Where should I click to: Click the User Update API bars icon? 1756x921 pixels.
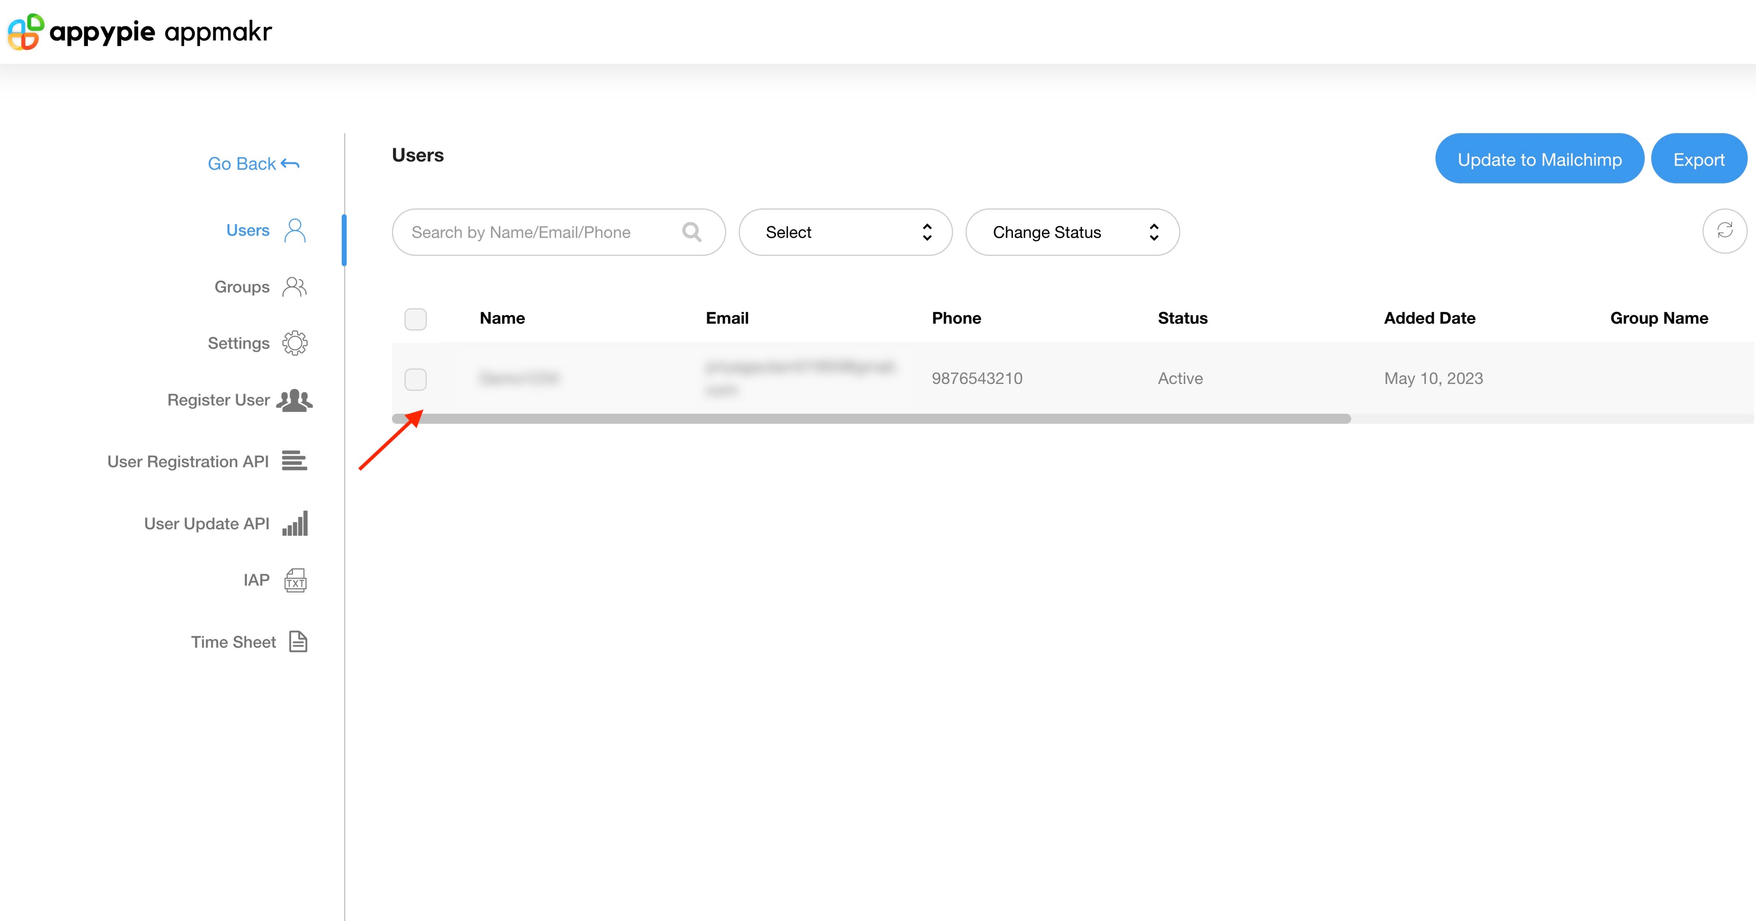pyautogui.click(x=295, y=523)
